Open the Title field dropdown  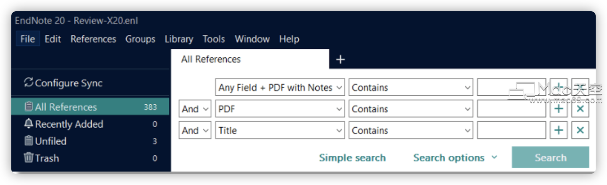coord(280,131)
